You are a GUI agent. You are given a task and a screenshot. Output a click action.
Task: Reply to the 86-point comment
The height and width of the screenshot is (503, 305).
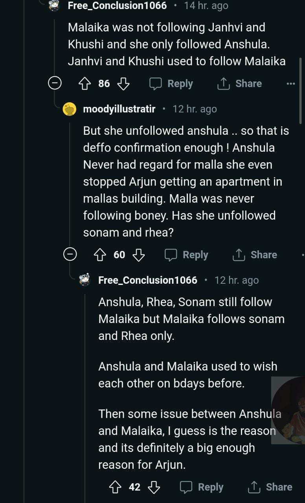pos(171,83)
